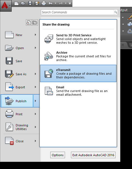Click the Undo arrow icon

(x=51, y=3)
